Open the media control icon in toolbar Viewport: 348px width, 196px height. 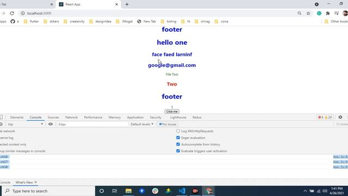[x=337, y=13]
